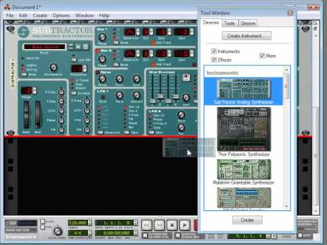327x245 pixels.
Task: Open the Help menu
Action: point(104,16)
